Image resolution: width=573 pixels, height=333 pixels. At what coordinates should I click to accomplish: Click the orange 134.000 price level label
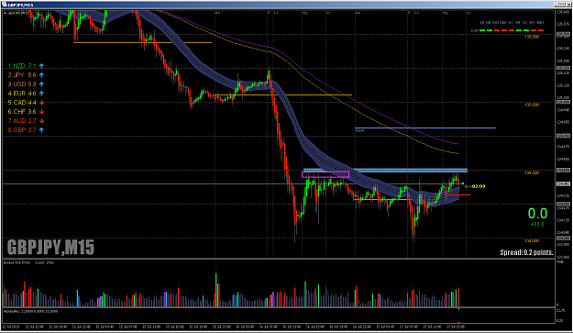tap(532, 240)
